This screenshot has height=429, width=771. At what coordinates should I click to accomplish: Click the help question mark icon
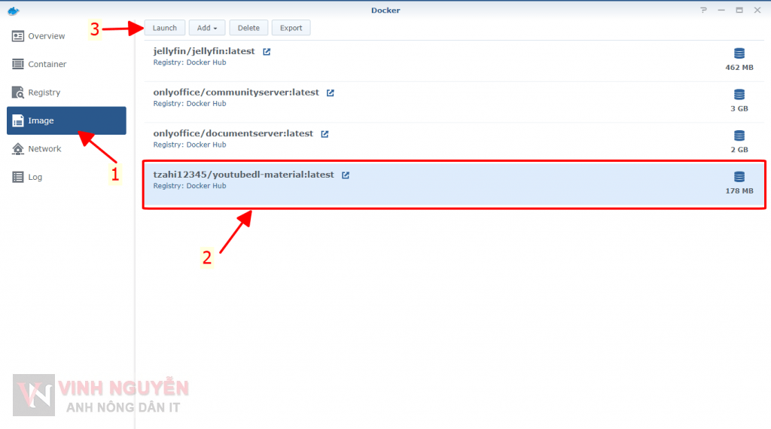(703, 10)
